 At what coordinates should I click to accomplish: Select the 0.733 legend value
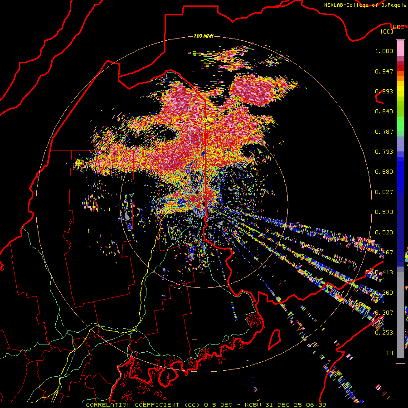click(384, 152)
